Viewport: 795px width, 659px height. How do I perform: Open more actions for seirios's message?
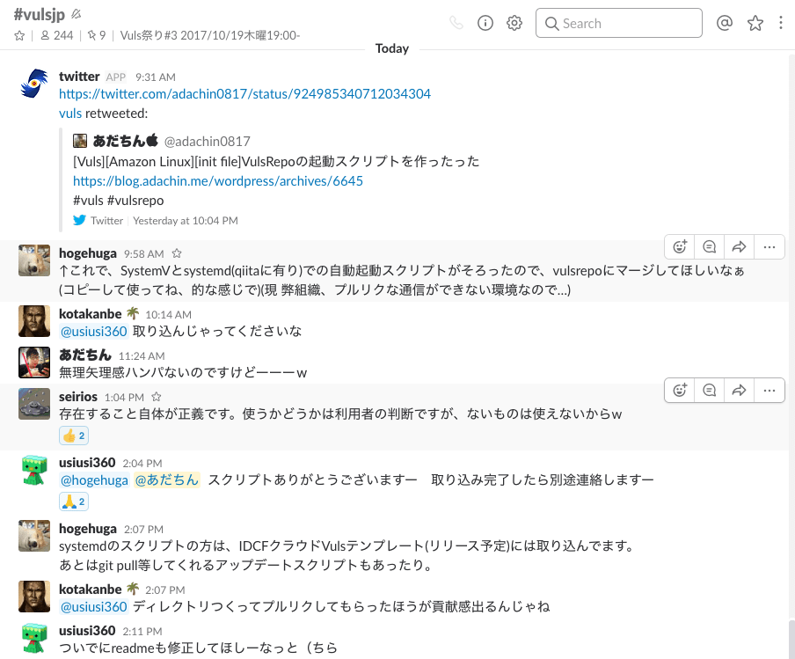tap(769, 390)
